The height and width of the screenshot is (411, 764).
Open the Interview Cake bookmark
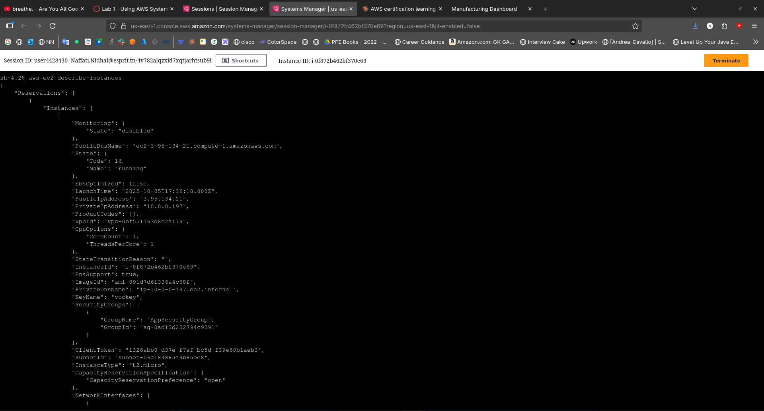click(542, 42)
